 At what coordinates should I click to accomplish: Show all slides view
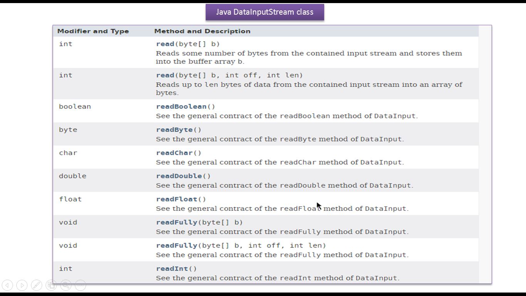point(51,285)
